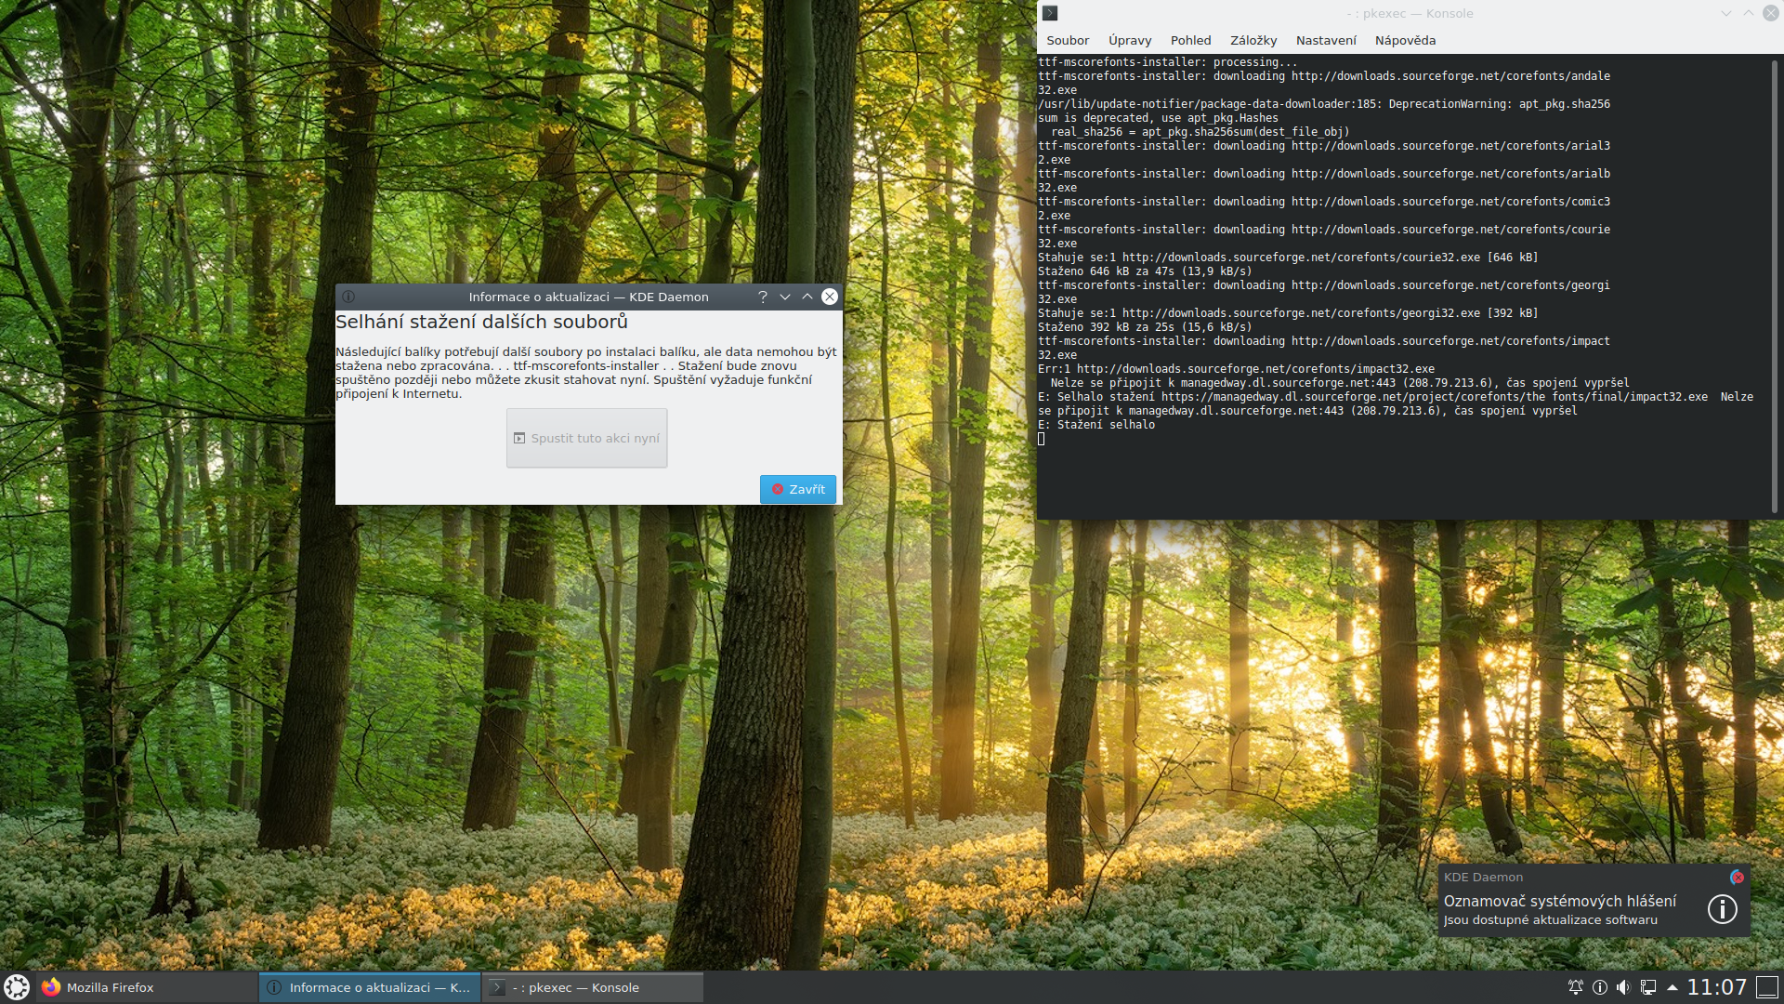Close the Konsole window

click(x=1771, y=13)
